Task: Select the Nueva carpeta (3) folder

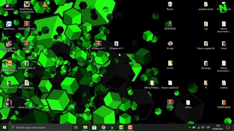Action: click(x=9, y=83)
